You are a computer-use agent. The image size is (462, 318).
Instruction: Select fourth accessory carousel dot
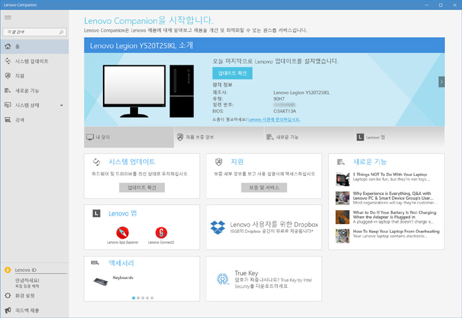(147, 298)
